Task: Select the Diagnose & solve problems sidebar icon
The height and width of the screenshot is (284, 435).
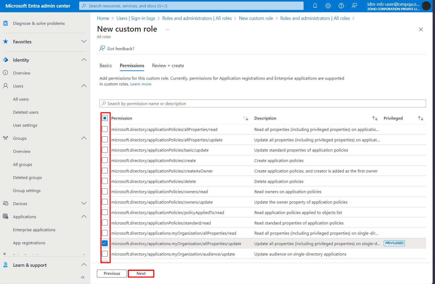Action: (5, 23)
